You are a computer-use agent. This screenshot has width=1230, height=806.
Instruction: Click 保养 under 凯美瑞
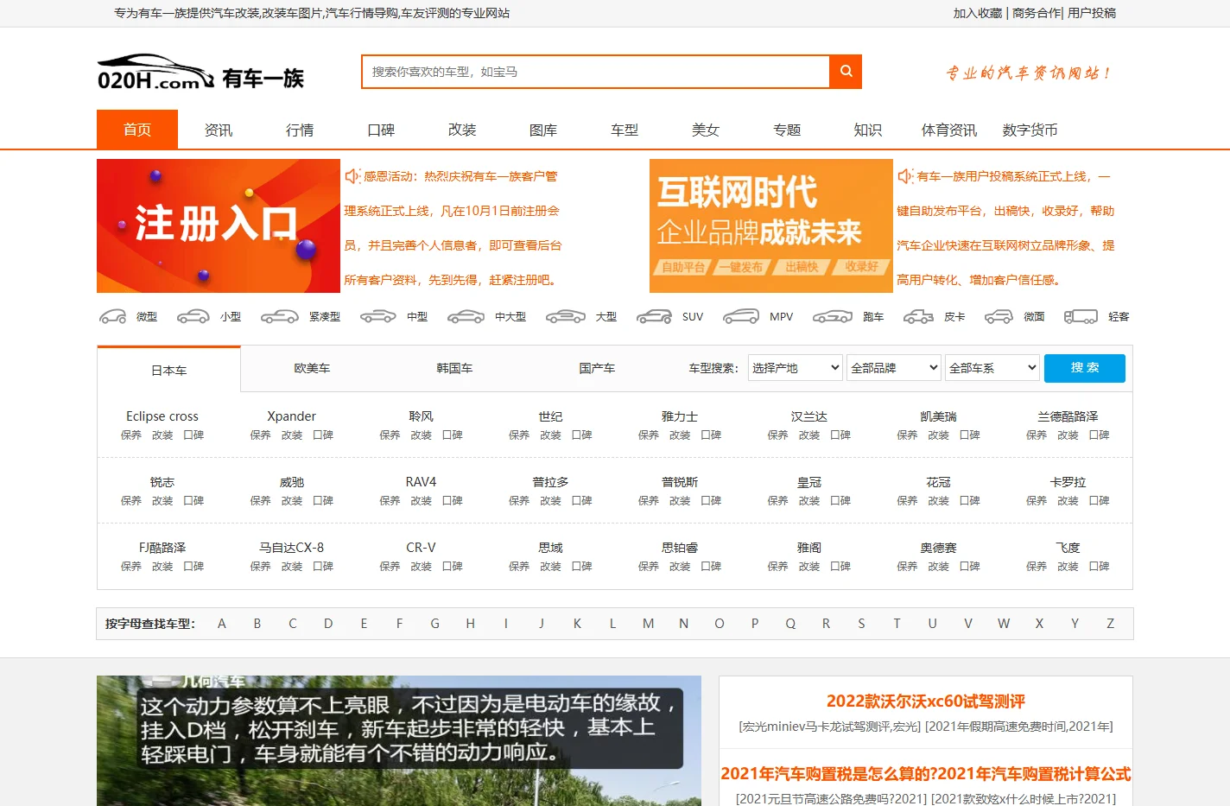907,435
